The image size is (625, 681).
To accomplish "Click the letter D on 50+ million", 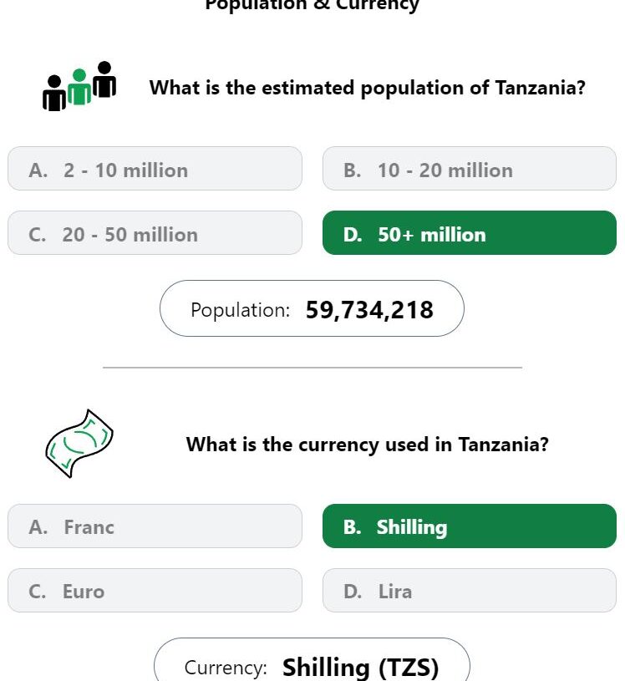I will click(x=353, y=235).
